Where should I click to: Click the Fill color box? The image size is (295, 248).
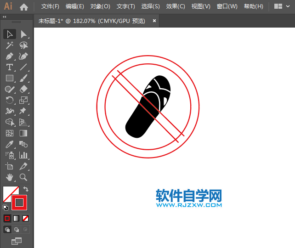pos(7,191)
